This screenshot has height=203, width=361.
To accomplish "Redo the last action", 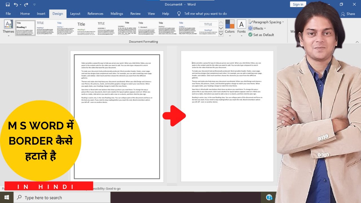I will point(26,5).
